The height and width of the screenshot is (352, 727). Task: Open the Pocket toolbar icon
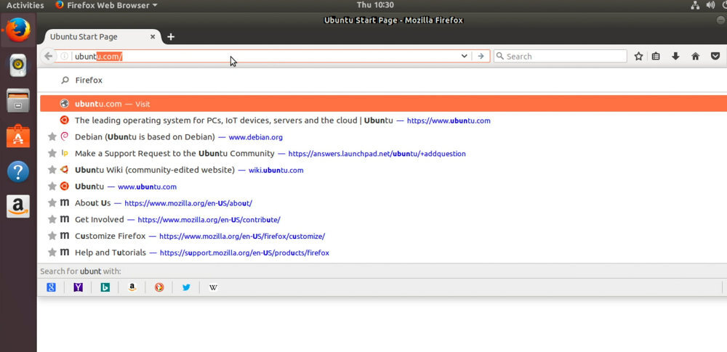coord(715,56)
